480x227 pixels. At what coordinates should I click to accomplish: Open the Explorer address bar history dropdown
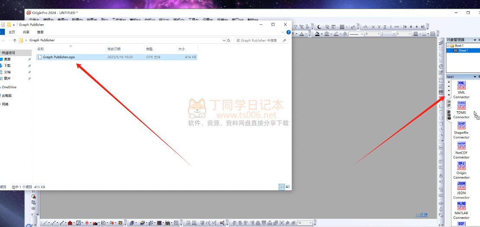coord(224,40)
